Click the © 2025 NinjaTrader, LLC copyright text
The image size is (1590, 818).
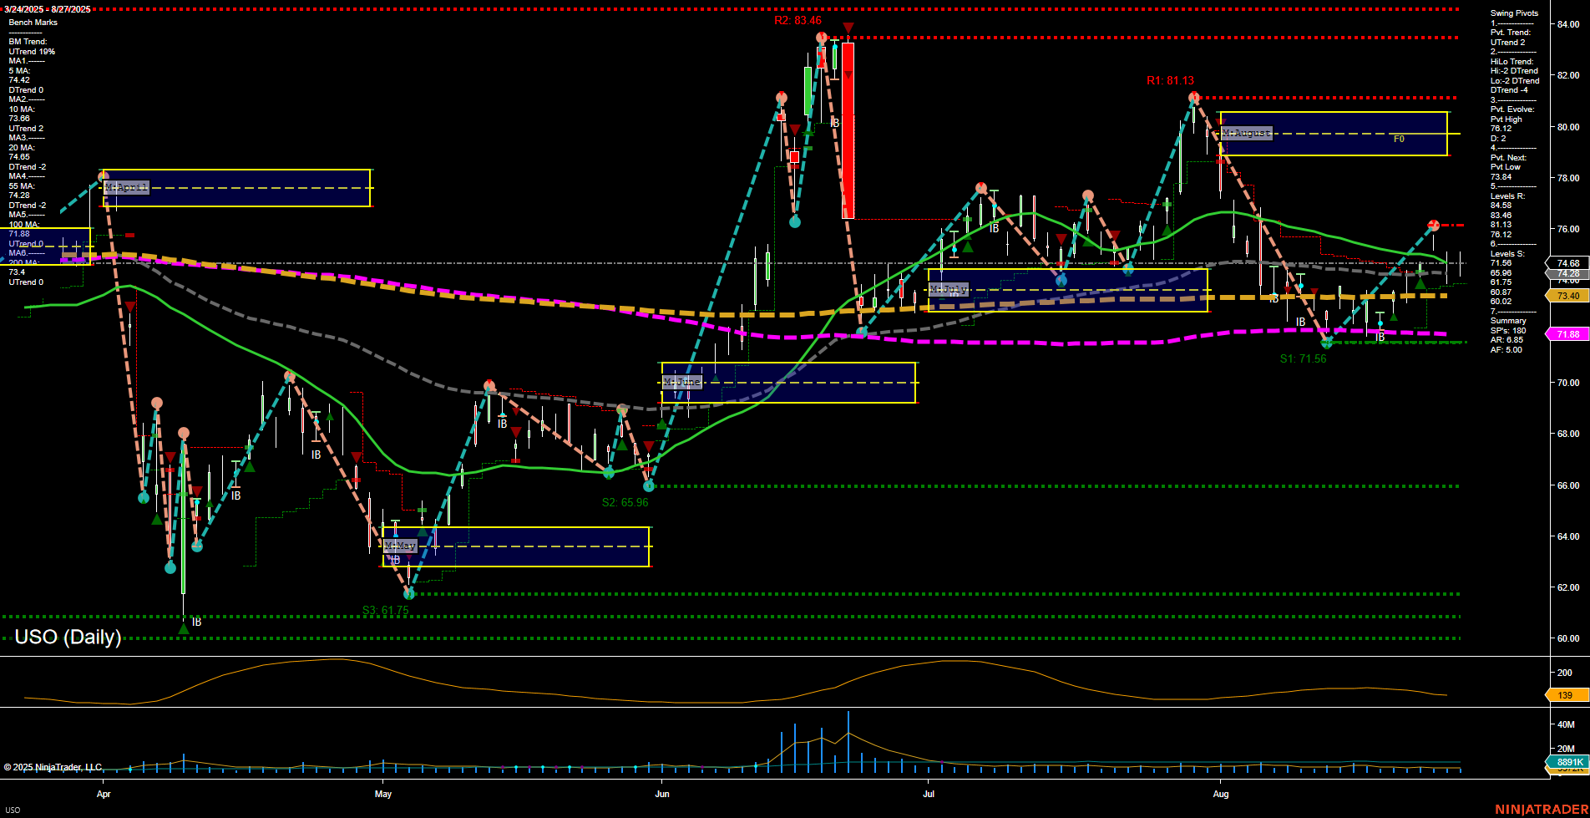(53, 767)
